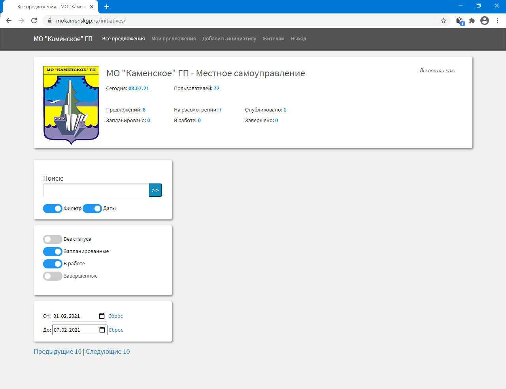Viewport: 506px width, 389px height.
Task: Open the Chrome profile avatar icon
Action: click(485, 21)
